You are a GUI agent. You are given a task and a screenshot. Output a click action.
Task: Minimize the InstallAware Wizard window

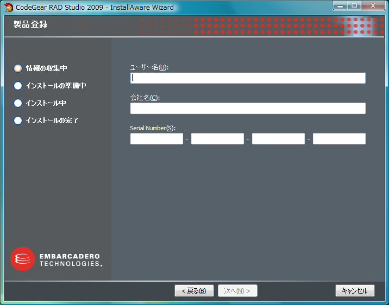pos(340,6)
